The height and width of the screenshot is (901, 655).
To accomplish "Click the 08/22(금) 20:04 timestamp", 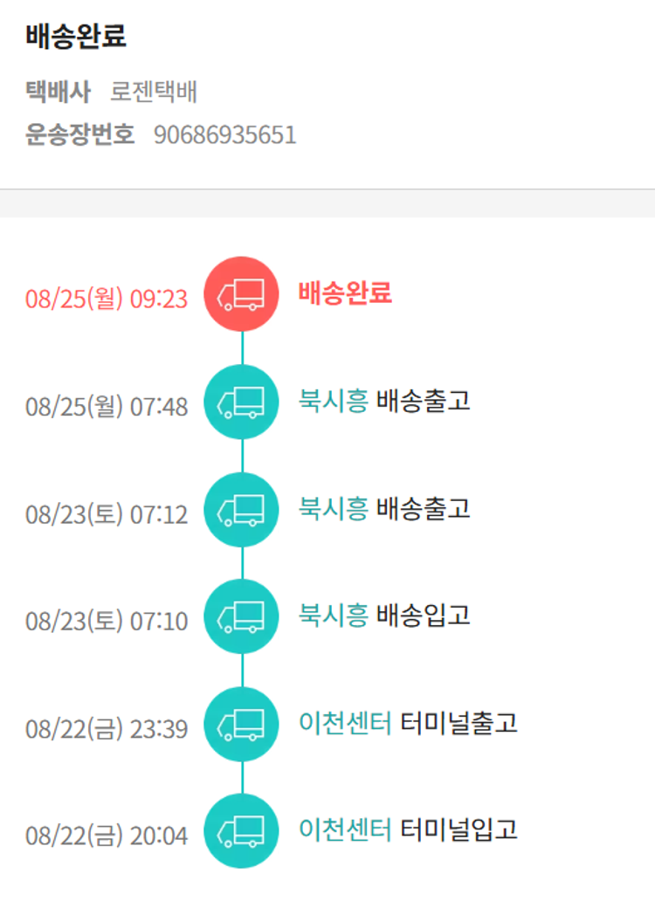I will click(107, 836).
